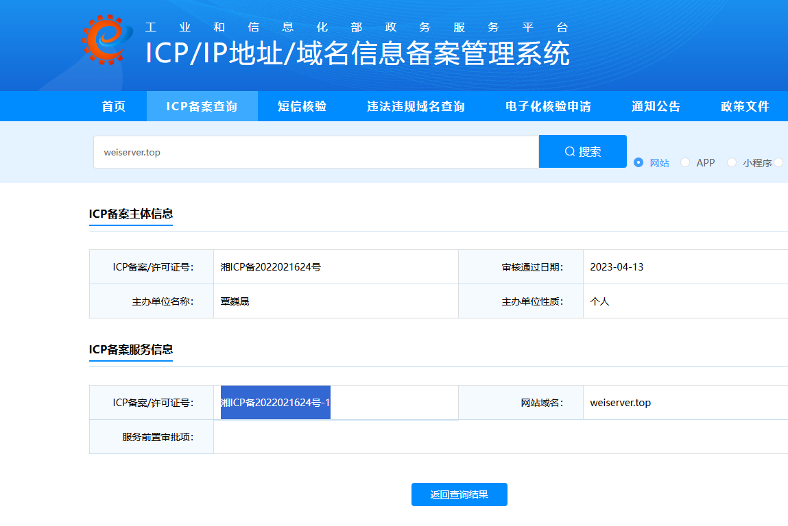The height and width of the screenshot is (526, 788).
Task: Select the APP radio button
Action: (x=685, y=162)
